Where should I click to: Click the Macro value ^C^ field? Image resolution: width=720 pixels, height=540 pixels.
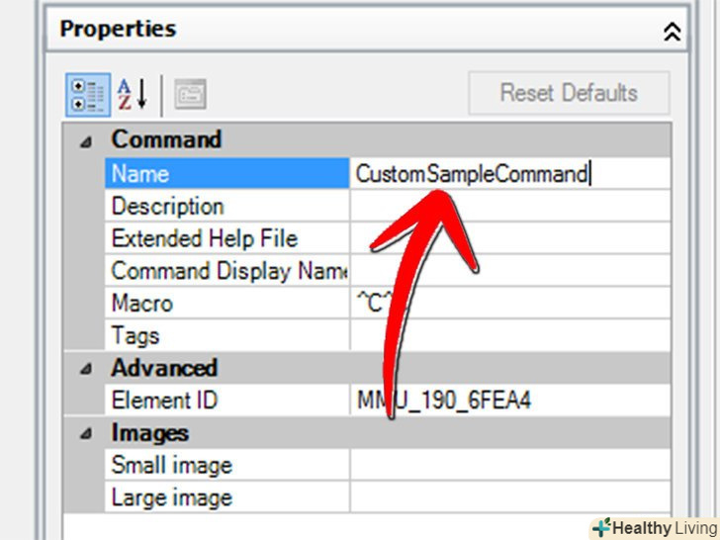point(510,303)
